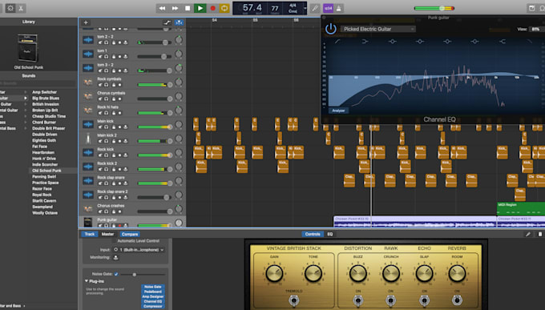This screenshot has width=545, height=310.
Task: Mute the Rock cymbals track
Action: click(100, 85)
